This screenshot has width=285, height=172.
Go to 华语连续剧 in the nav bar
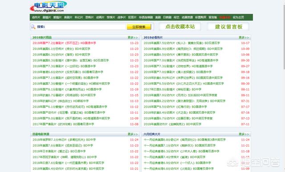(146, 17)
